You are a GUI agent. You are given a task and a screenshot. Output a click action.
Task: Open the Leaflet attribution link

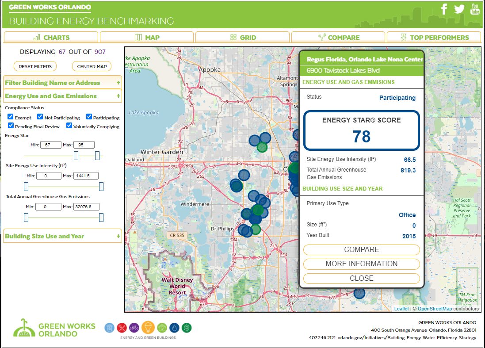point(401,309)
